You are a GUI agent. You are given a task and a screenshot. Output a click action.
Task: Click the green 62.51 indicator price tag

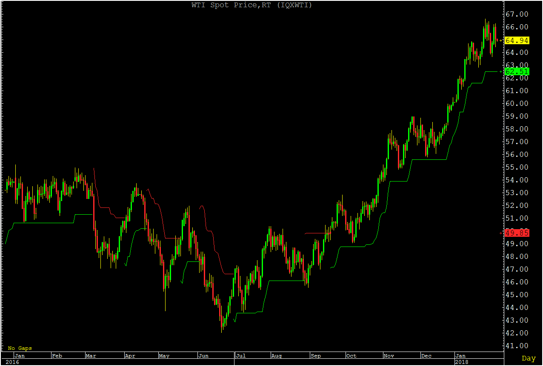point(516,71)
